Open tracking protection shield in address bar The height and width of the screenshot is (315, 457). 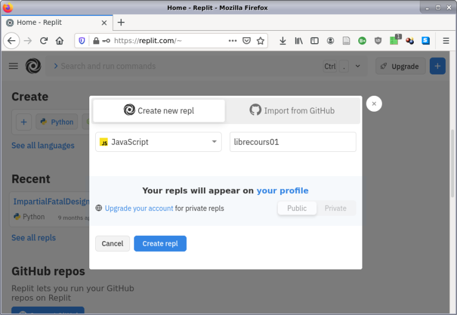pos(82,41)
